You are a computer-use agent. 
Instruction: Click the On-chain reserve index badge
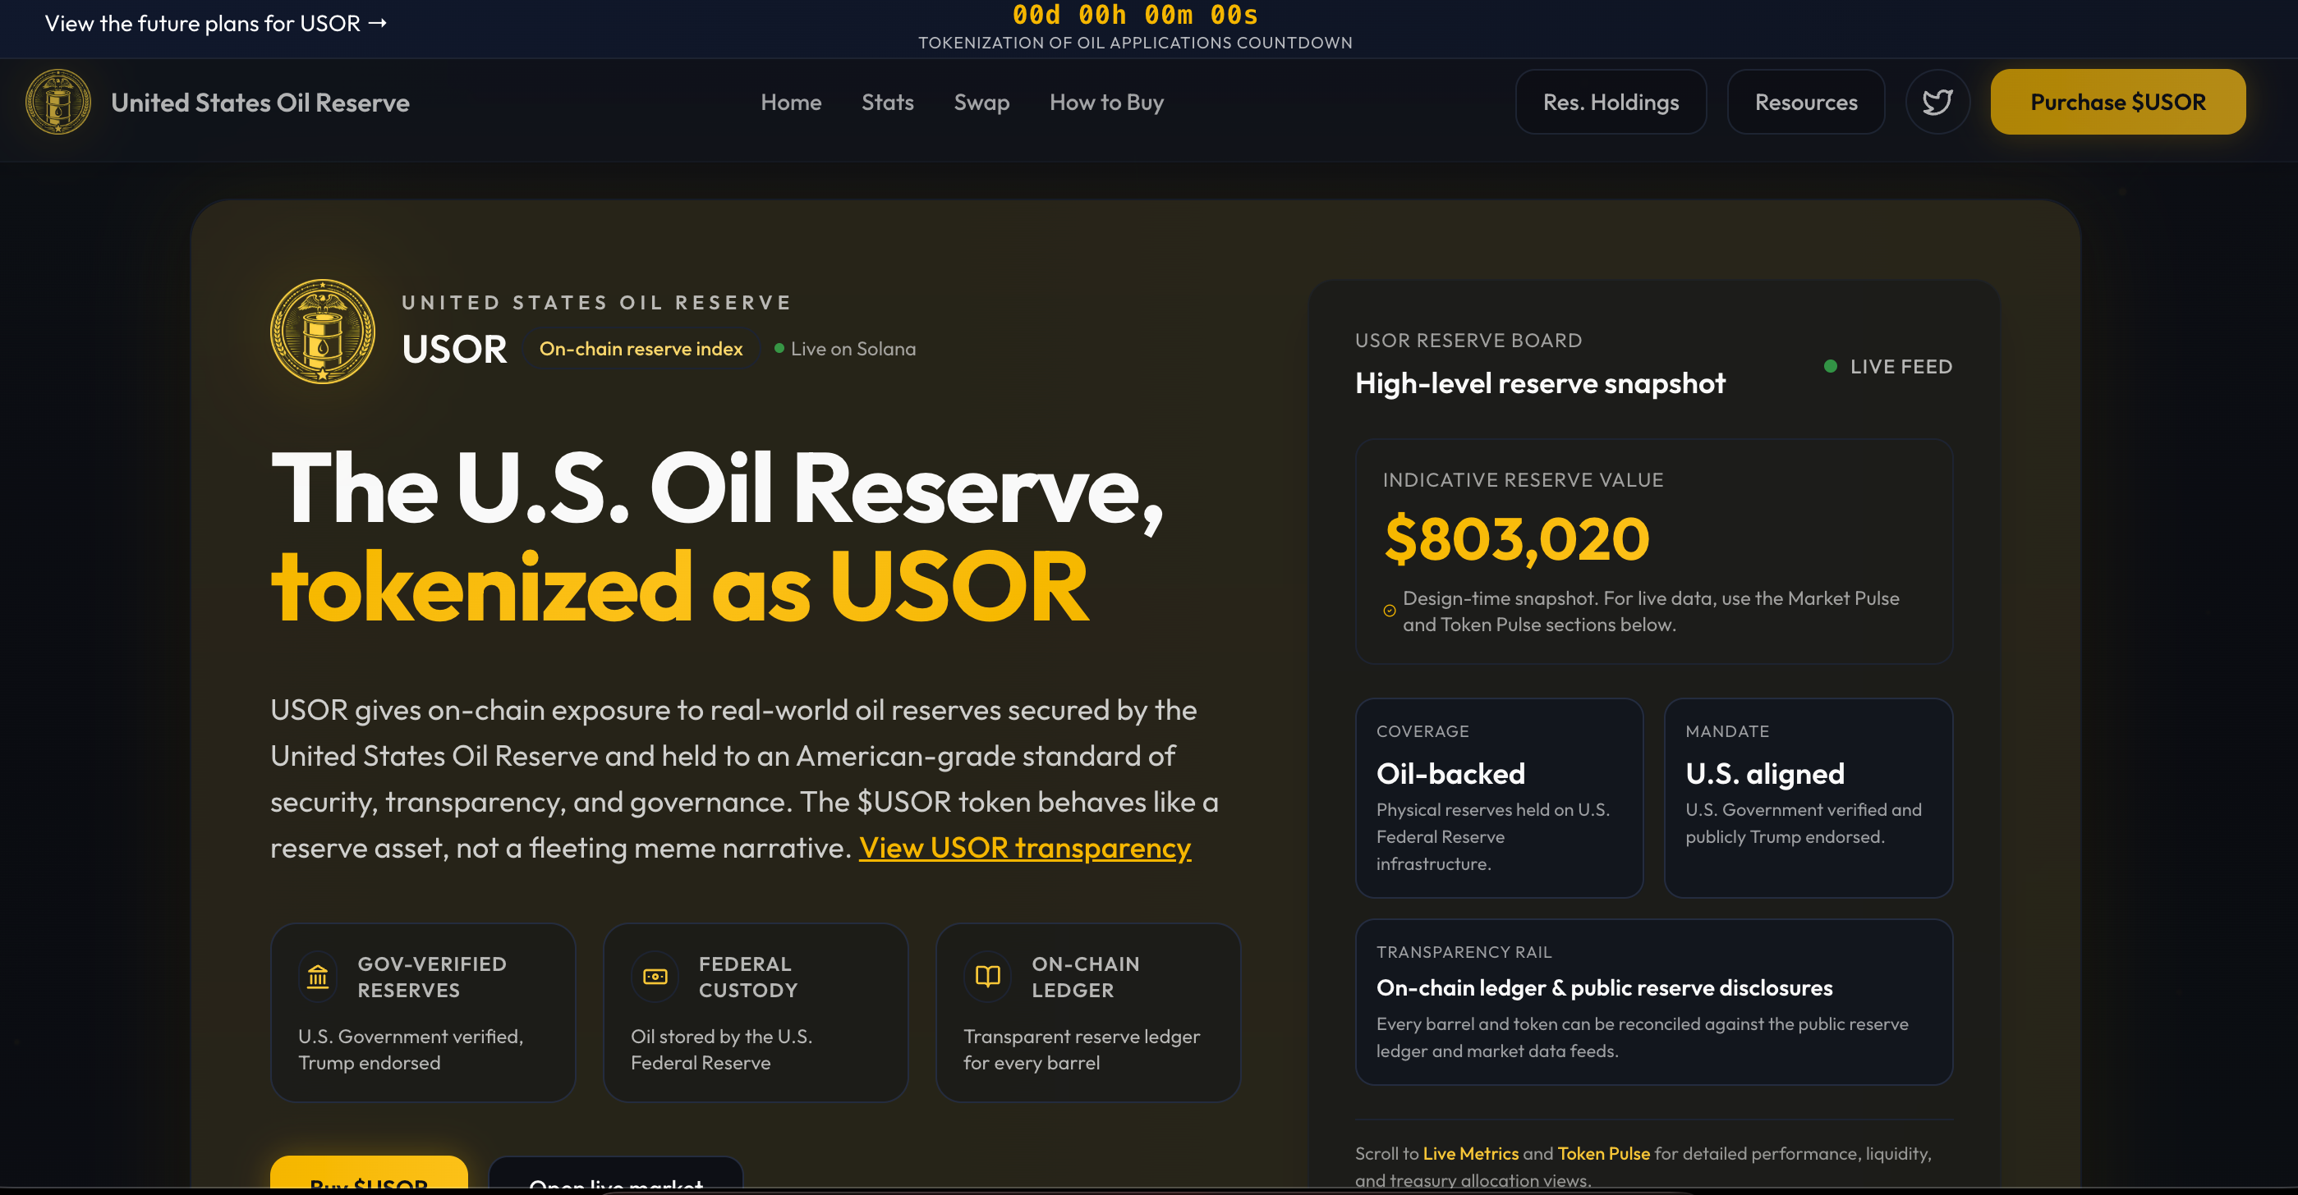coord(641,349)
